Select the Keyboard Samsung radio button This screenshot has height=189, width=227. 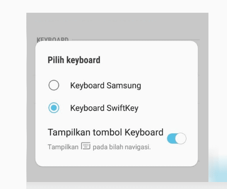tap(54, 85)
